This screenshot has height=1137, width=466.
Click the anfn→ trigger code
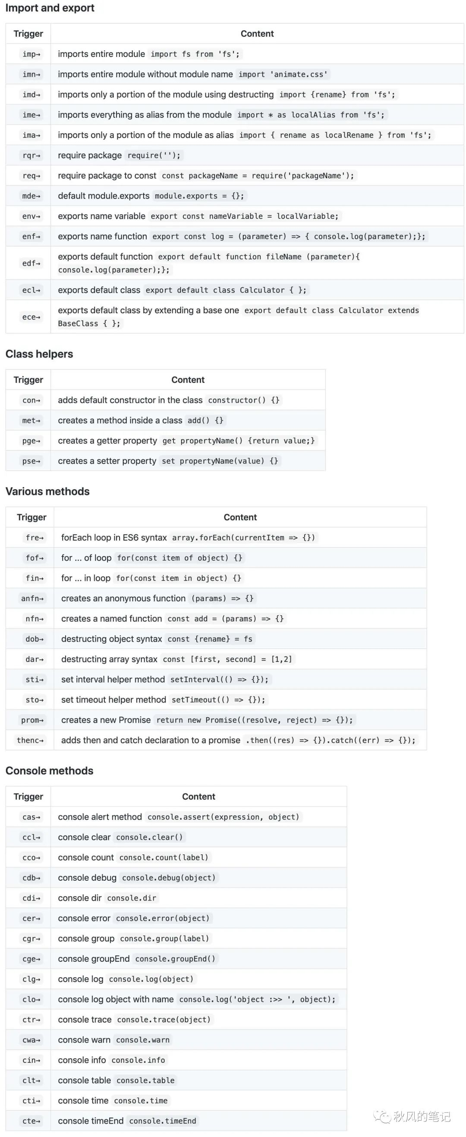32,598
